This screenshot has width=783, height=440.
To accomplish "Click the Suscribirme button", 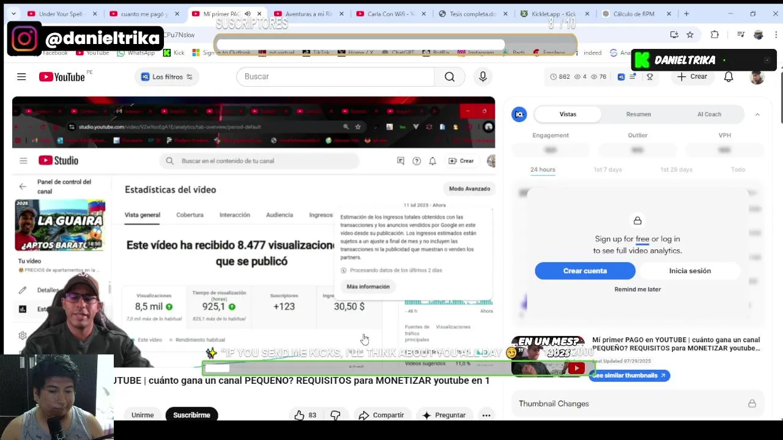I will pos(191,415).
